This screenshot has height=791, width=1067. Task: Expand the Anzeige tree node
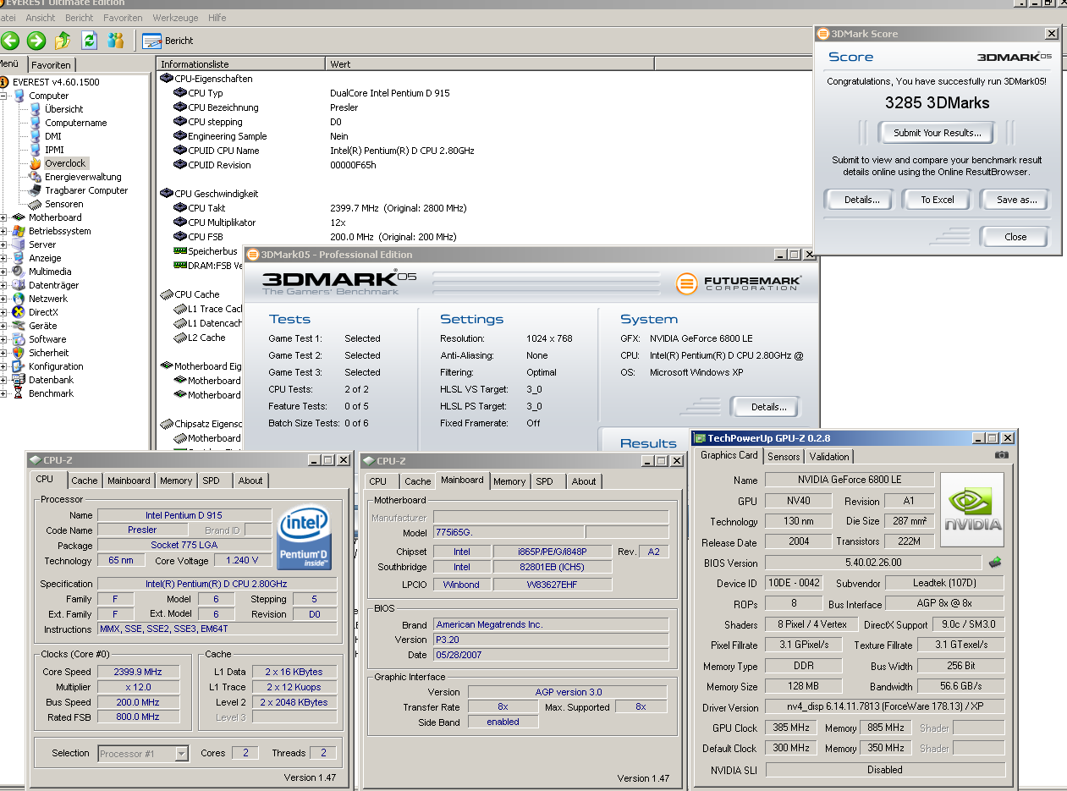click(x=4, y=258)
